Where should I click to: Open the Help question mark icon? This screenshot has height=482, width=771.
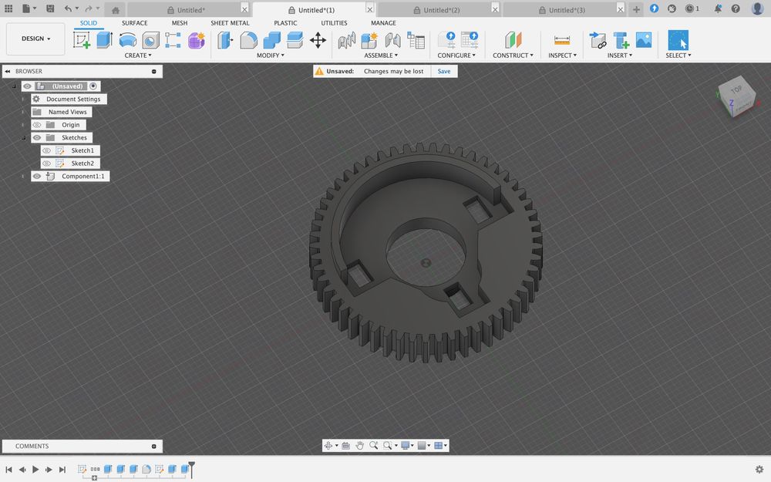click(x=736, y=8)
